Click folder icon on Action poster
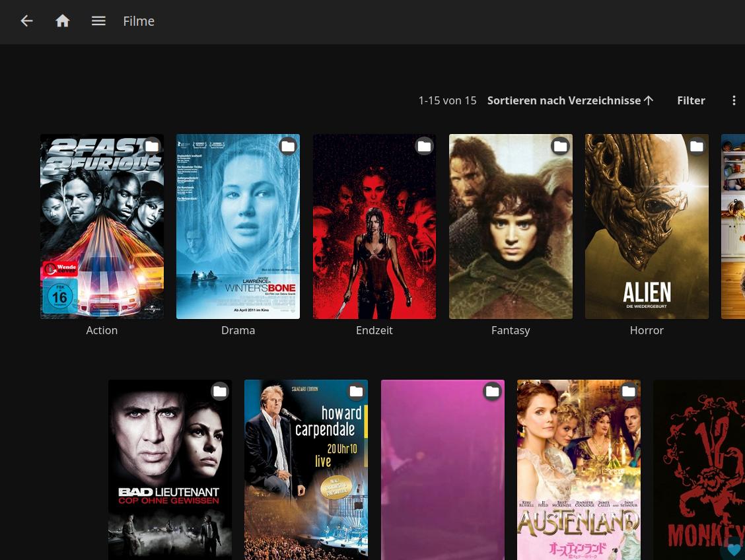 coord(152,146)
